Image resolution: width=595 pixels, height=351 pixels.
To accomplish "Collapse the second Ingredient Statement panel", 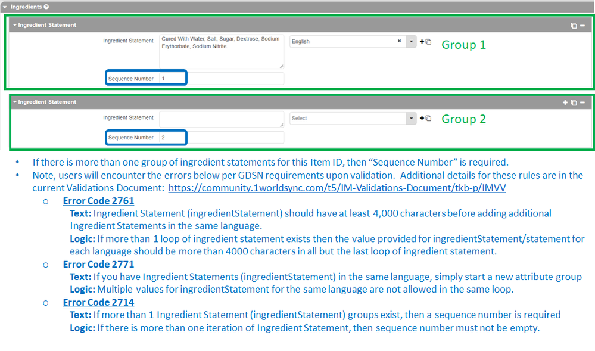I will pyautogui.click(x=15, y=102).
